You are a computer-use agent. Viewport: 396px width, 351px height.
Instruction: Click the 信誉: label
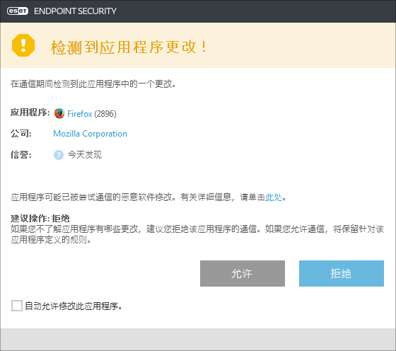click(x=21, y=155)
